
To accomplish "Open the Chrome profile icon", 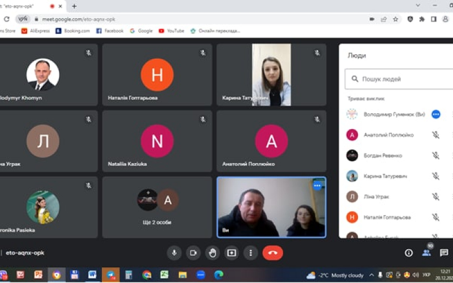I will [x=446, y=19].
